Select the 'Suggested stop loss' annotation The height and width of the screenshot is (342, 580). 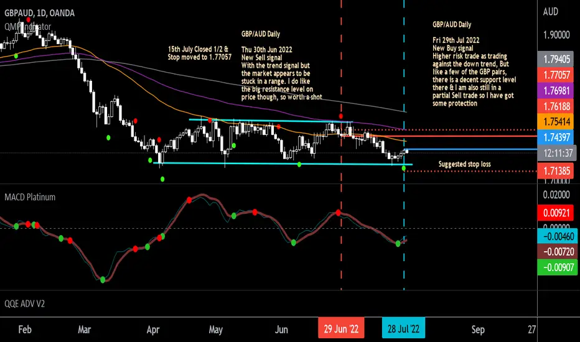[465, 164]
